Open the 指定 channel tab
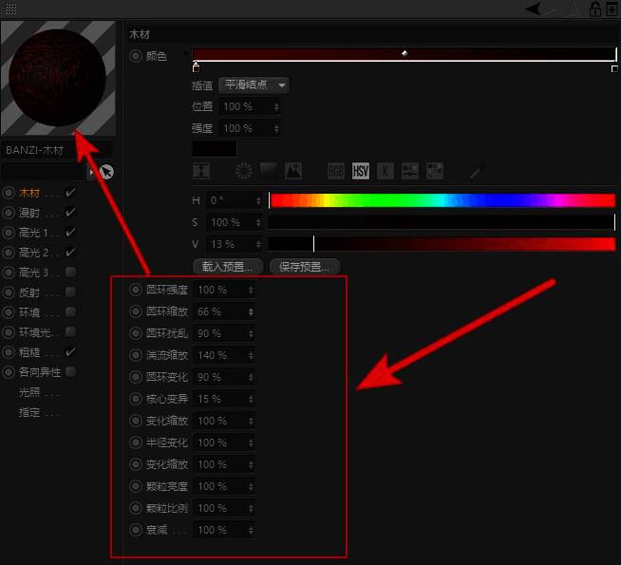The height and width of the screenshot is (565, 621). pos(29,412)
